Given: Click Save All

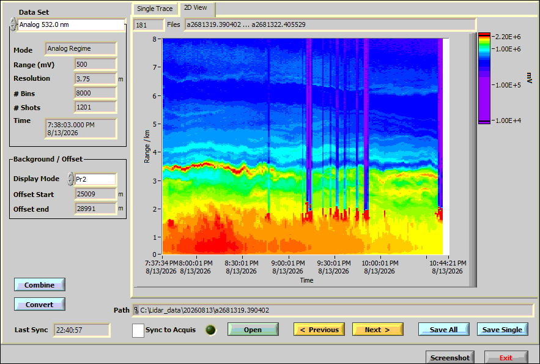Looking at the screenshot, I should pyautogui.click(x=443, y=330).
